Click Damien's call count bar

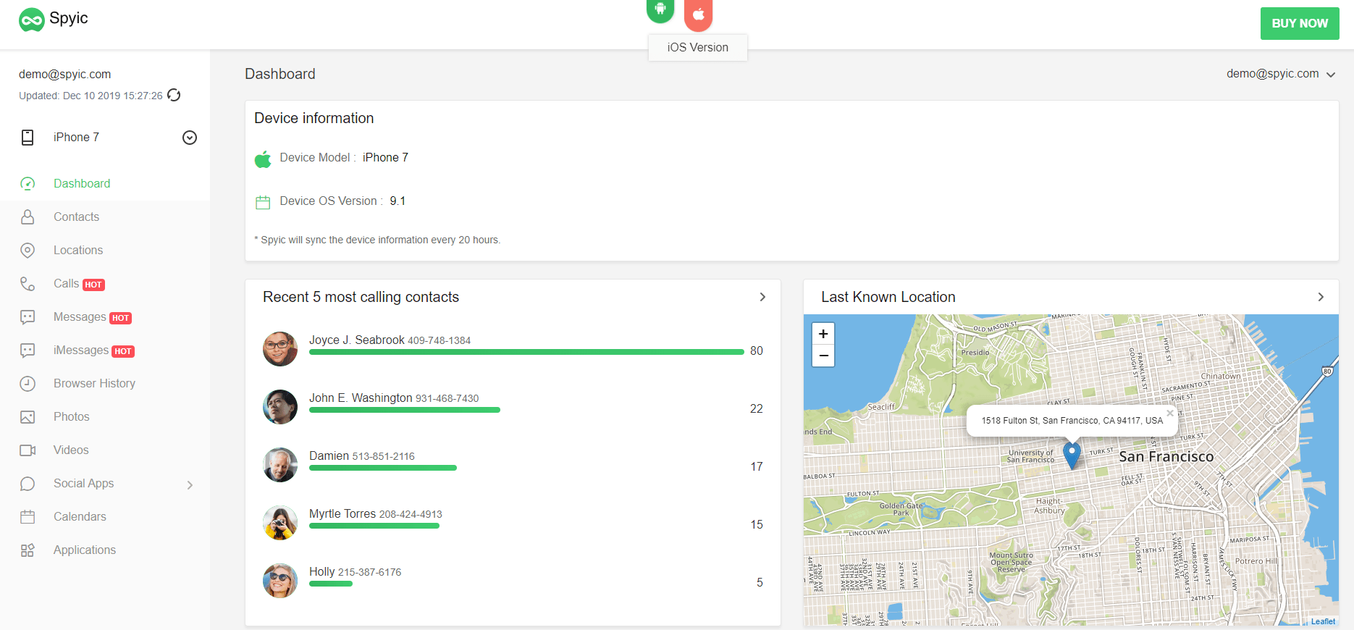383,468
